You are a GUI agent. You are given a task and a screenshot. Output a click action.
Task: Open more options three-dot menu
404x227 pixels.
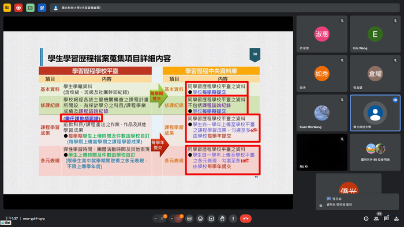click(x=233, y=218)
